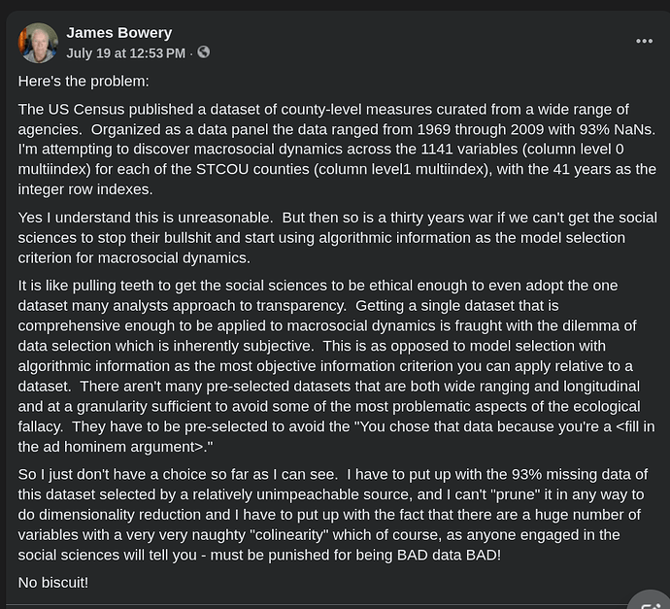This screenshot has height=609, width=670.
Task: Click the paragraph starting "Yes I understand"
Action: 321,237
